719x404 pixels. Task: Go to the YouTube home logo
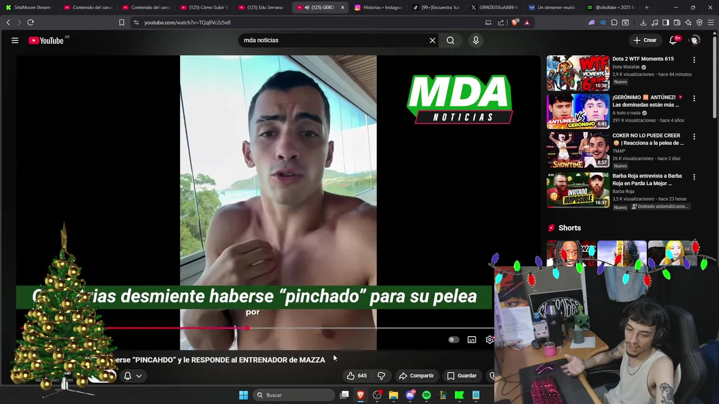(46, 40)
